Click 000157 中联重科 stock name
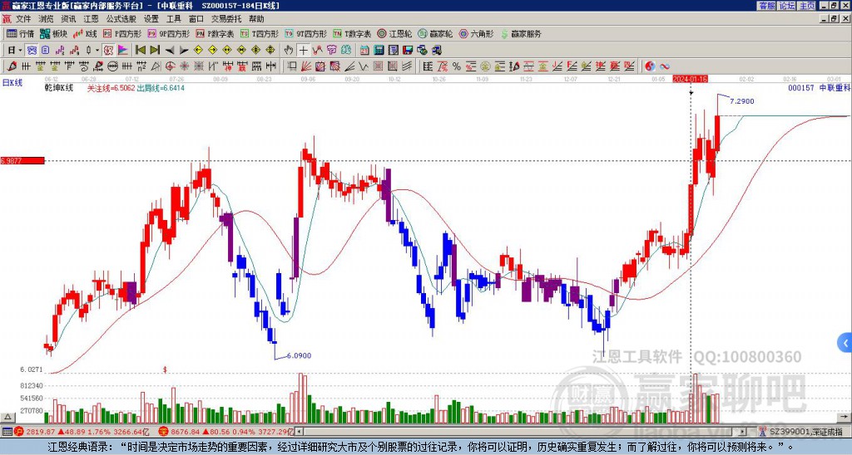 coord(819,87)
